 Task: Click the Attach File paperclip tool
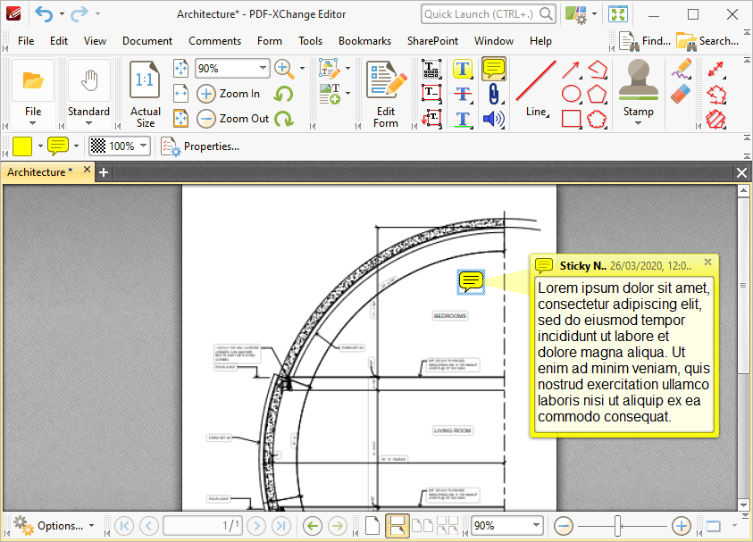tap(493, 94)
